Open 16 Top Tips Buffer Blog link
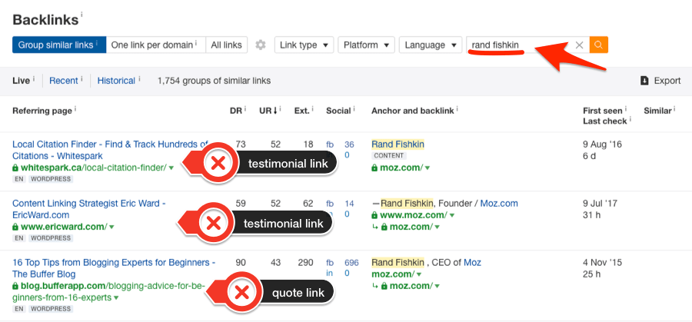 [x=114, y=268]
